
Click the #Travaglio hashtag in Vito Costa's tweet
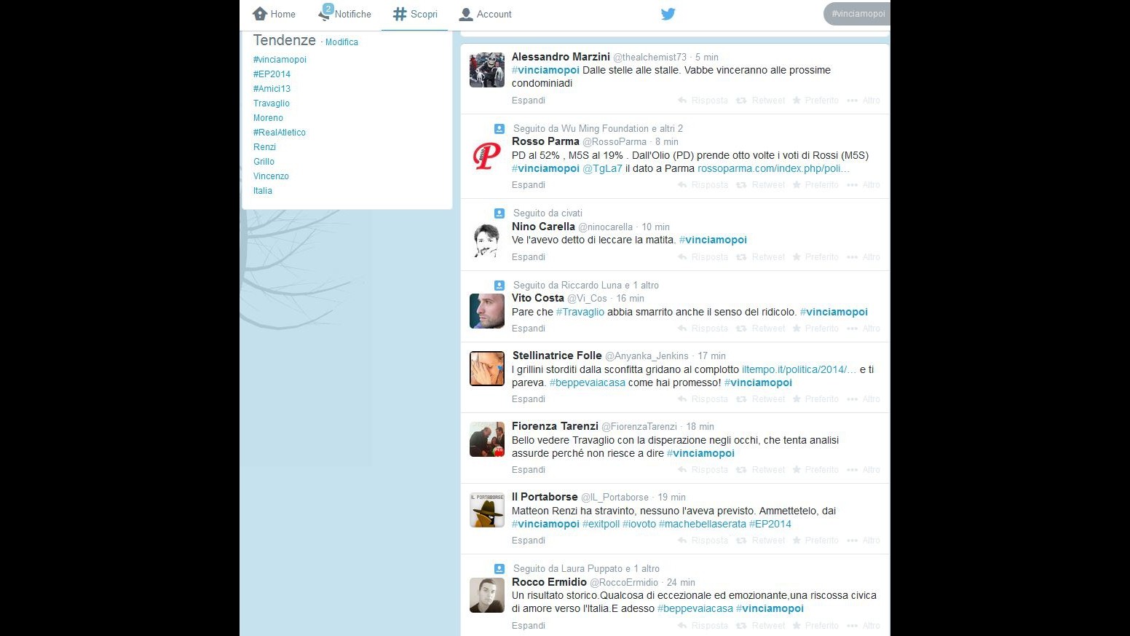tap(580, 313)
